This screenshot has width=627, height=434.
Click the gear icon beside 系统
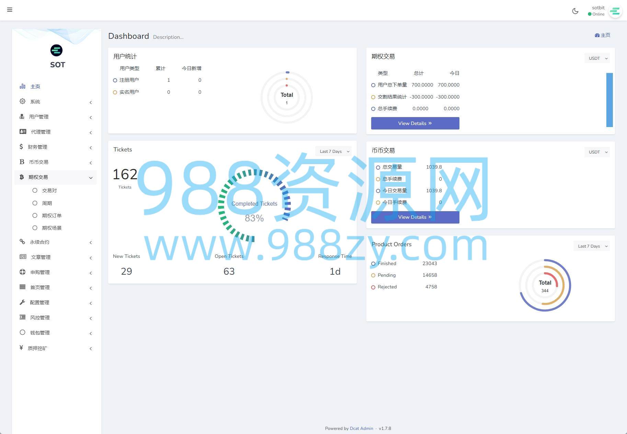pyautogui.click(x=22, y=101)
